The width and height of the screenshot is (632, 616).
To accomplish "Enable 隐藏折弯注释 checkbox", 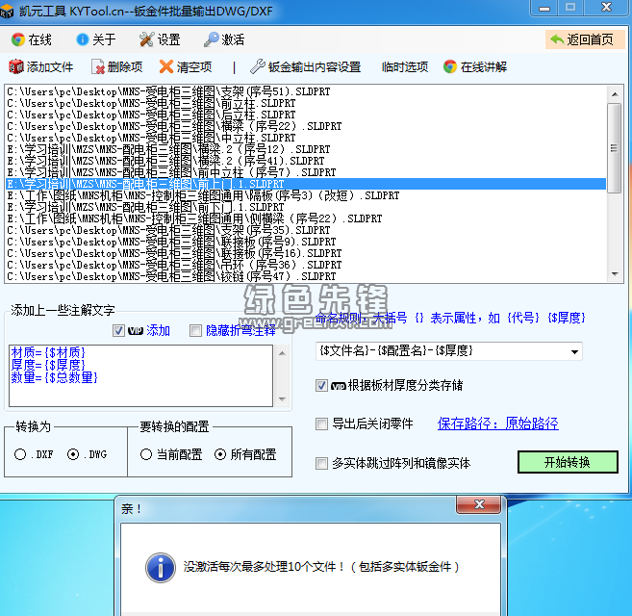I will 195,331.
